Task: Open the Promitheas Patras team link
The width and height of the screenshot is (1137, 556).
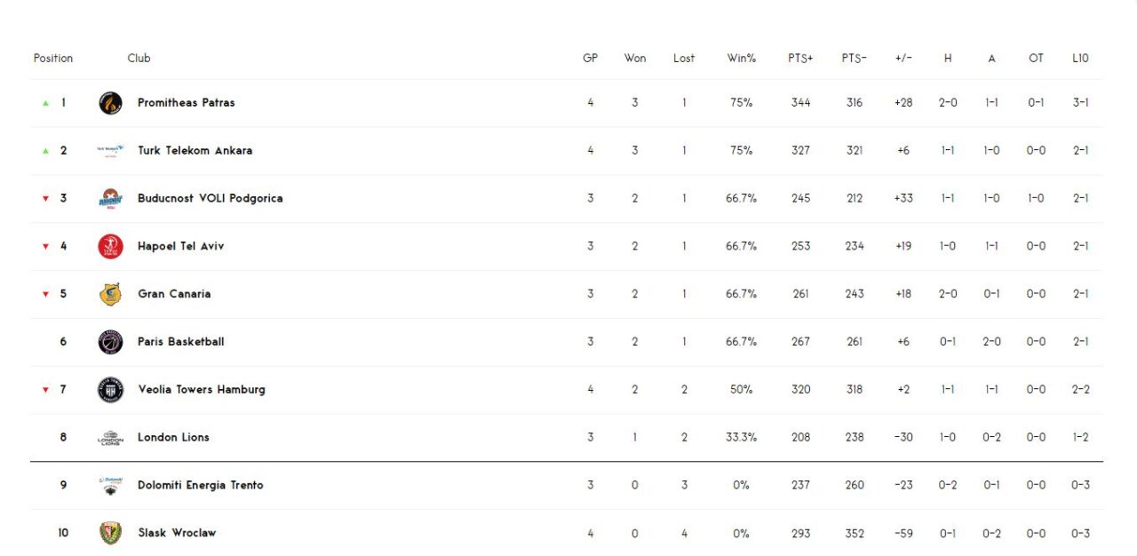Action: (x=187, y=103)
